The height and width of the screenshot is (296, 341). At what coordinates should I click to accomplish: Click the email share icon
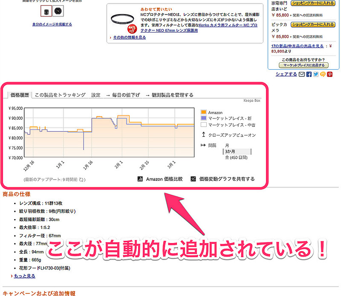pos(302,74)
